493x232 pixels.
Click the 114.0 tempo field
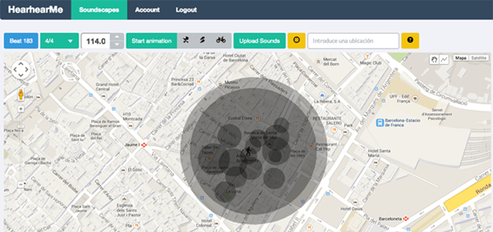96,41
